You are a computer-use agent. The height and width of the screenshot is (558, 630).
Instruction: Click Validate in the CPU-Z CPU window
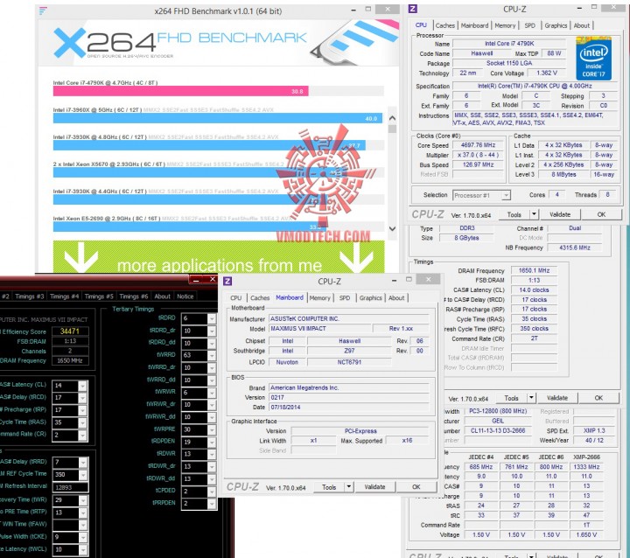point(560,214)
